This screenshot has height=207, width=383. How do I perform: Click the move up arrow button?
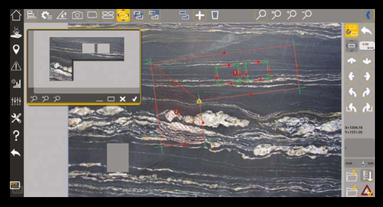tap(351, 61)
